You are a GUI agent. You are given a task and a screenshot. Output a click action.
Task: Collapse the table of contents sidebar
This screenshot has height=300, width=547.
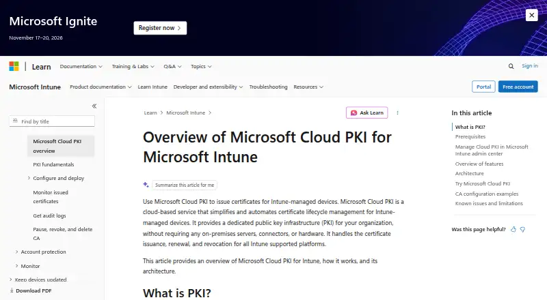click(x=94, y=106)
